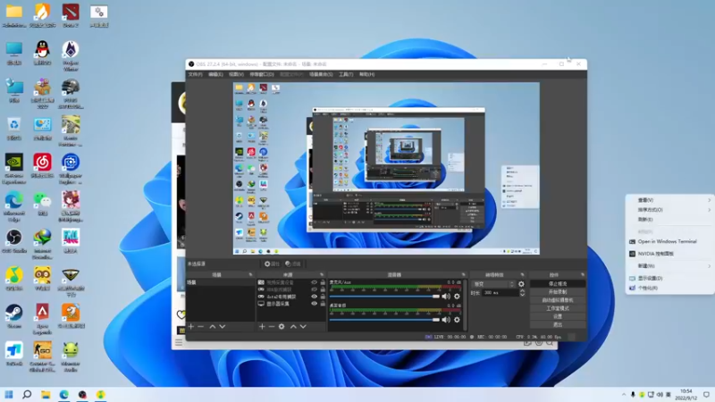
Task: Remove the selected scene with the minus icon
Action: pos(200,326)
